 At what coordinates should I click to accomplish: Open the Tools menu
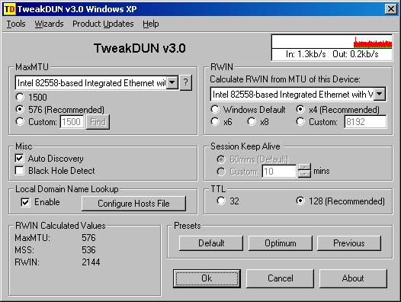click(x=16, y=24)
